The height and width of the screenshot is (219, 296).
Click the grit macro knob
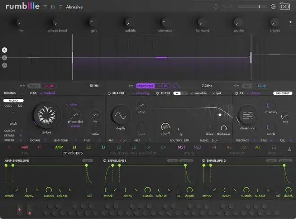click(93, 22)
